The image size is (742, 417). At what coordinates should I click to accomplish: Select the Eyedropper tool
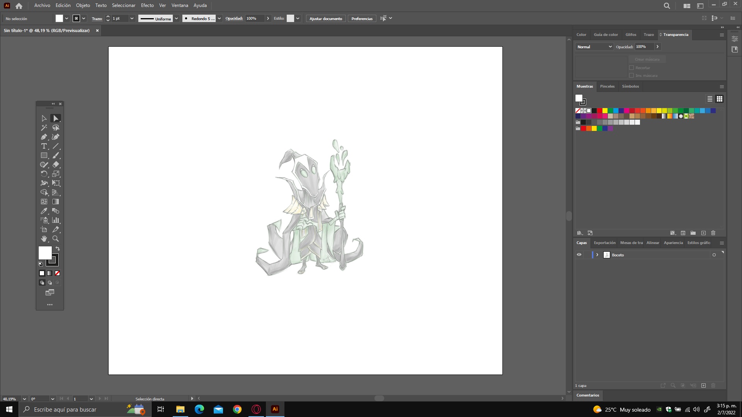pyautogui.click(x=44, y=211)
